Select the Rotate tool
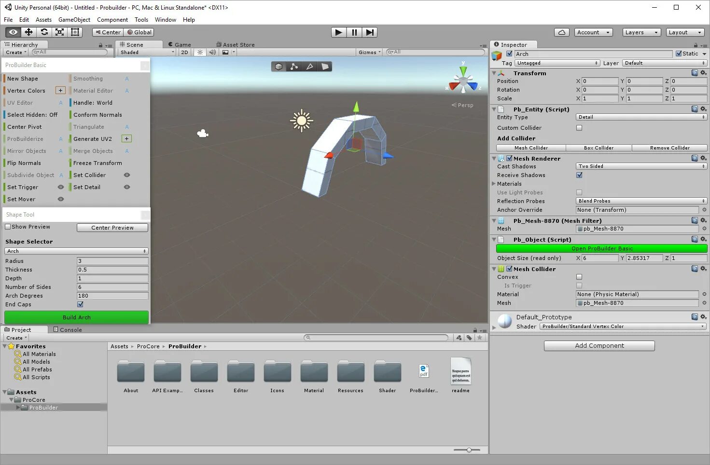Viewport: 710px width, 465px height. (x=44, y=32)
